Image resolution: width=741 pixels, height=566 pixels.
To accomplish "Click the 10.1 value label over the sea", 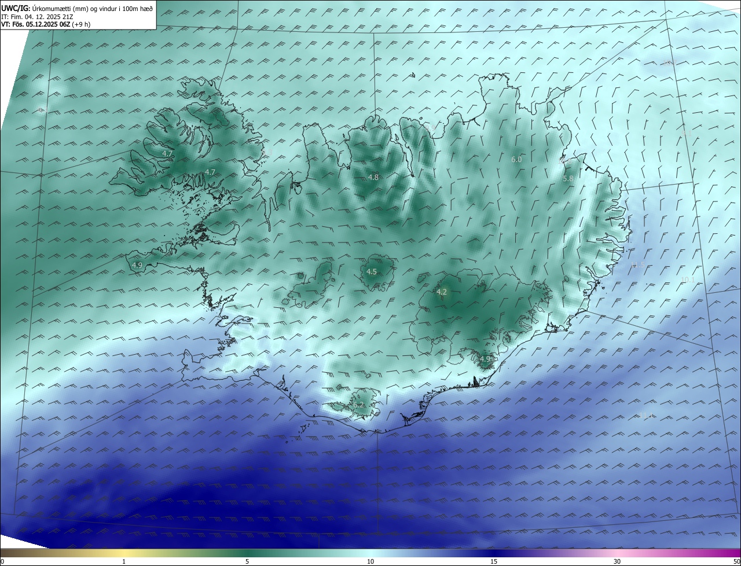I will pos(688,280).
